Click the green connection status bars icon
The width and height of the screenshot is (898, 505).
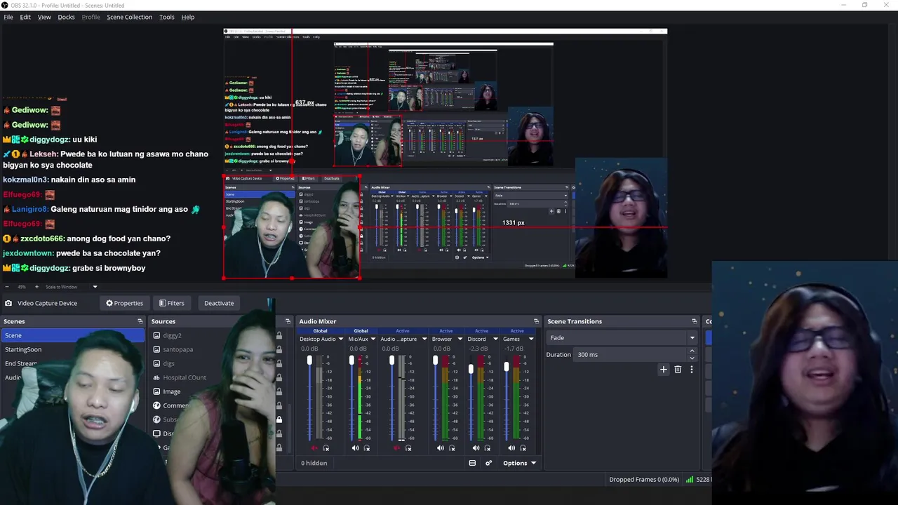tap(690, 480)
